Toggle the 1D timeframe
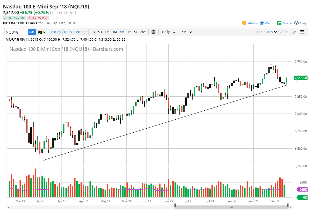 (93, 32)
